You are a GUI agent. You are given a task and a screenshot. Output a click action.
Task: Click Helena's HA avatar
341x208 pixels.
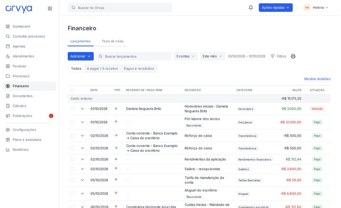(307, 8)
